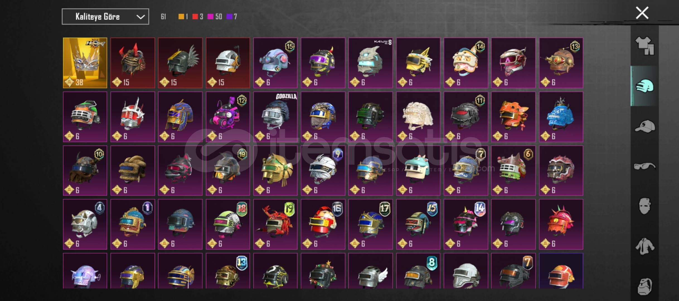
Task: Close the inventory with the X
Action: click(x=642, y=13)
